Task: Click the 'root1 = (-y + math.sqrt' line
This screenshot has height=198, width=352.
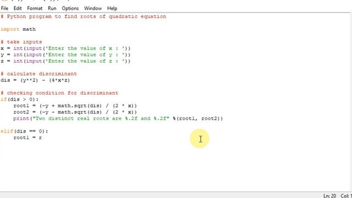Action: pos(75,106)
